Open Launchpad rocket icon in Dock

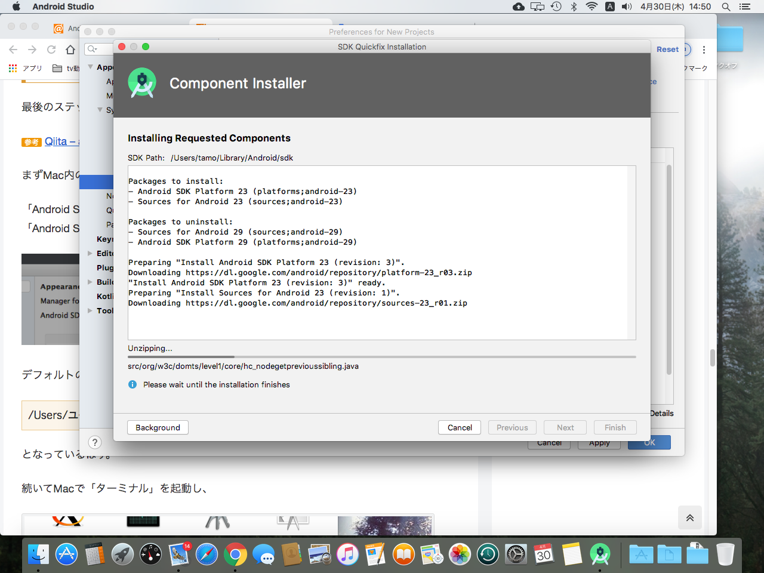pos(123,554)
